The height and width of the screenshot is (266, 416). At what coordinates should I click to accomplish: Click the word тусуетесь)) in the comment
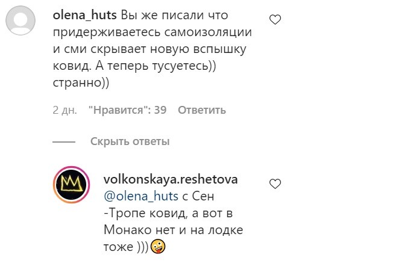[x=184, y=66]
